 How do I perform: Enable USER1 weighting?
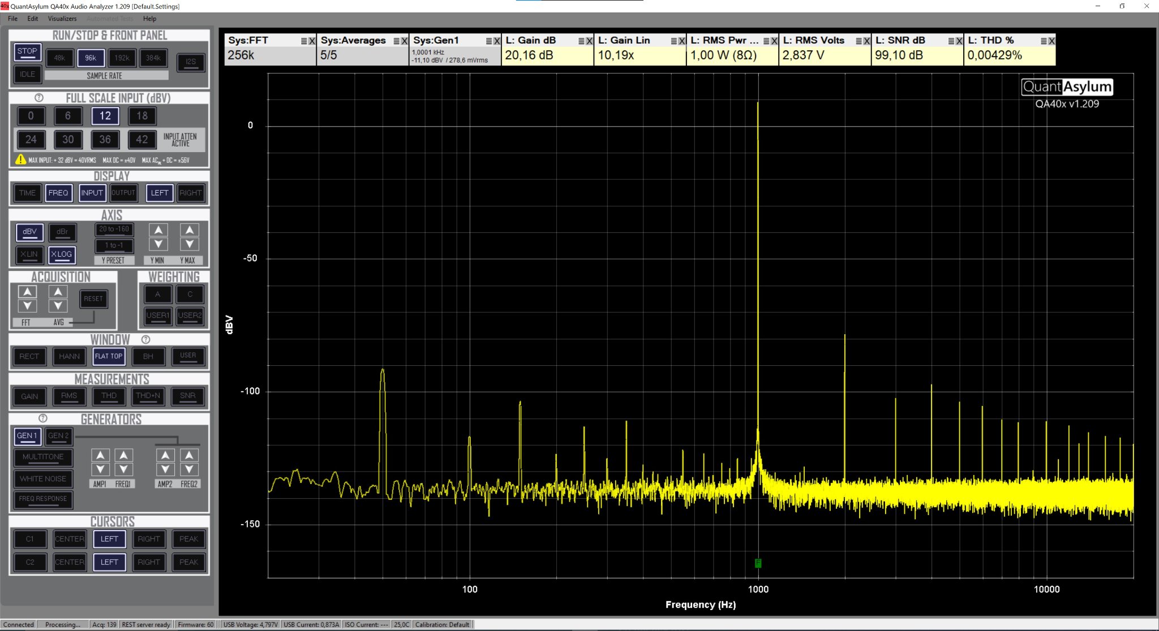tap(158, 315)
